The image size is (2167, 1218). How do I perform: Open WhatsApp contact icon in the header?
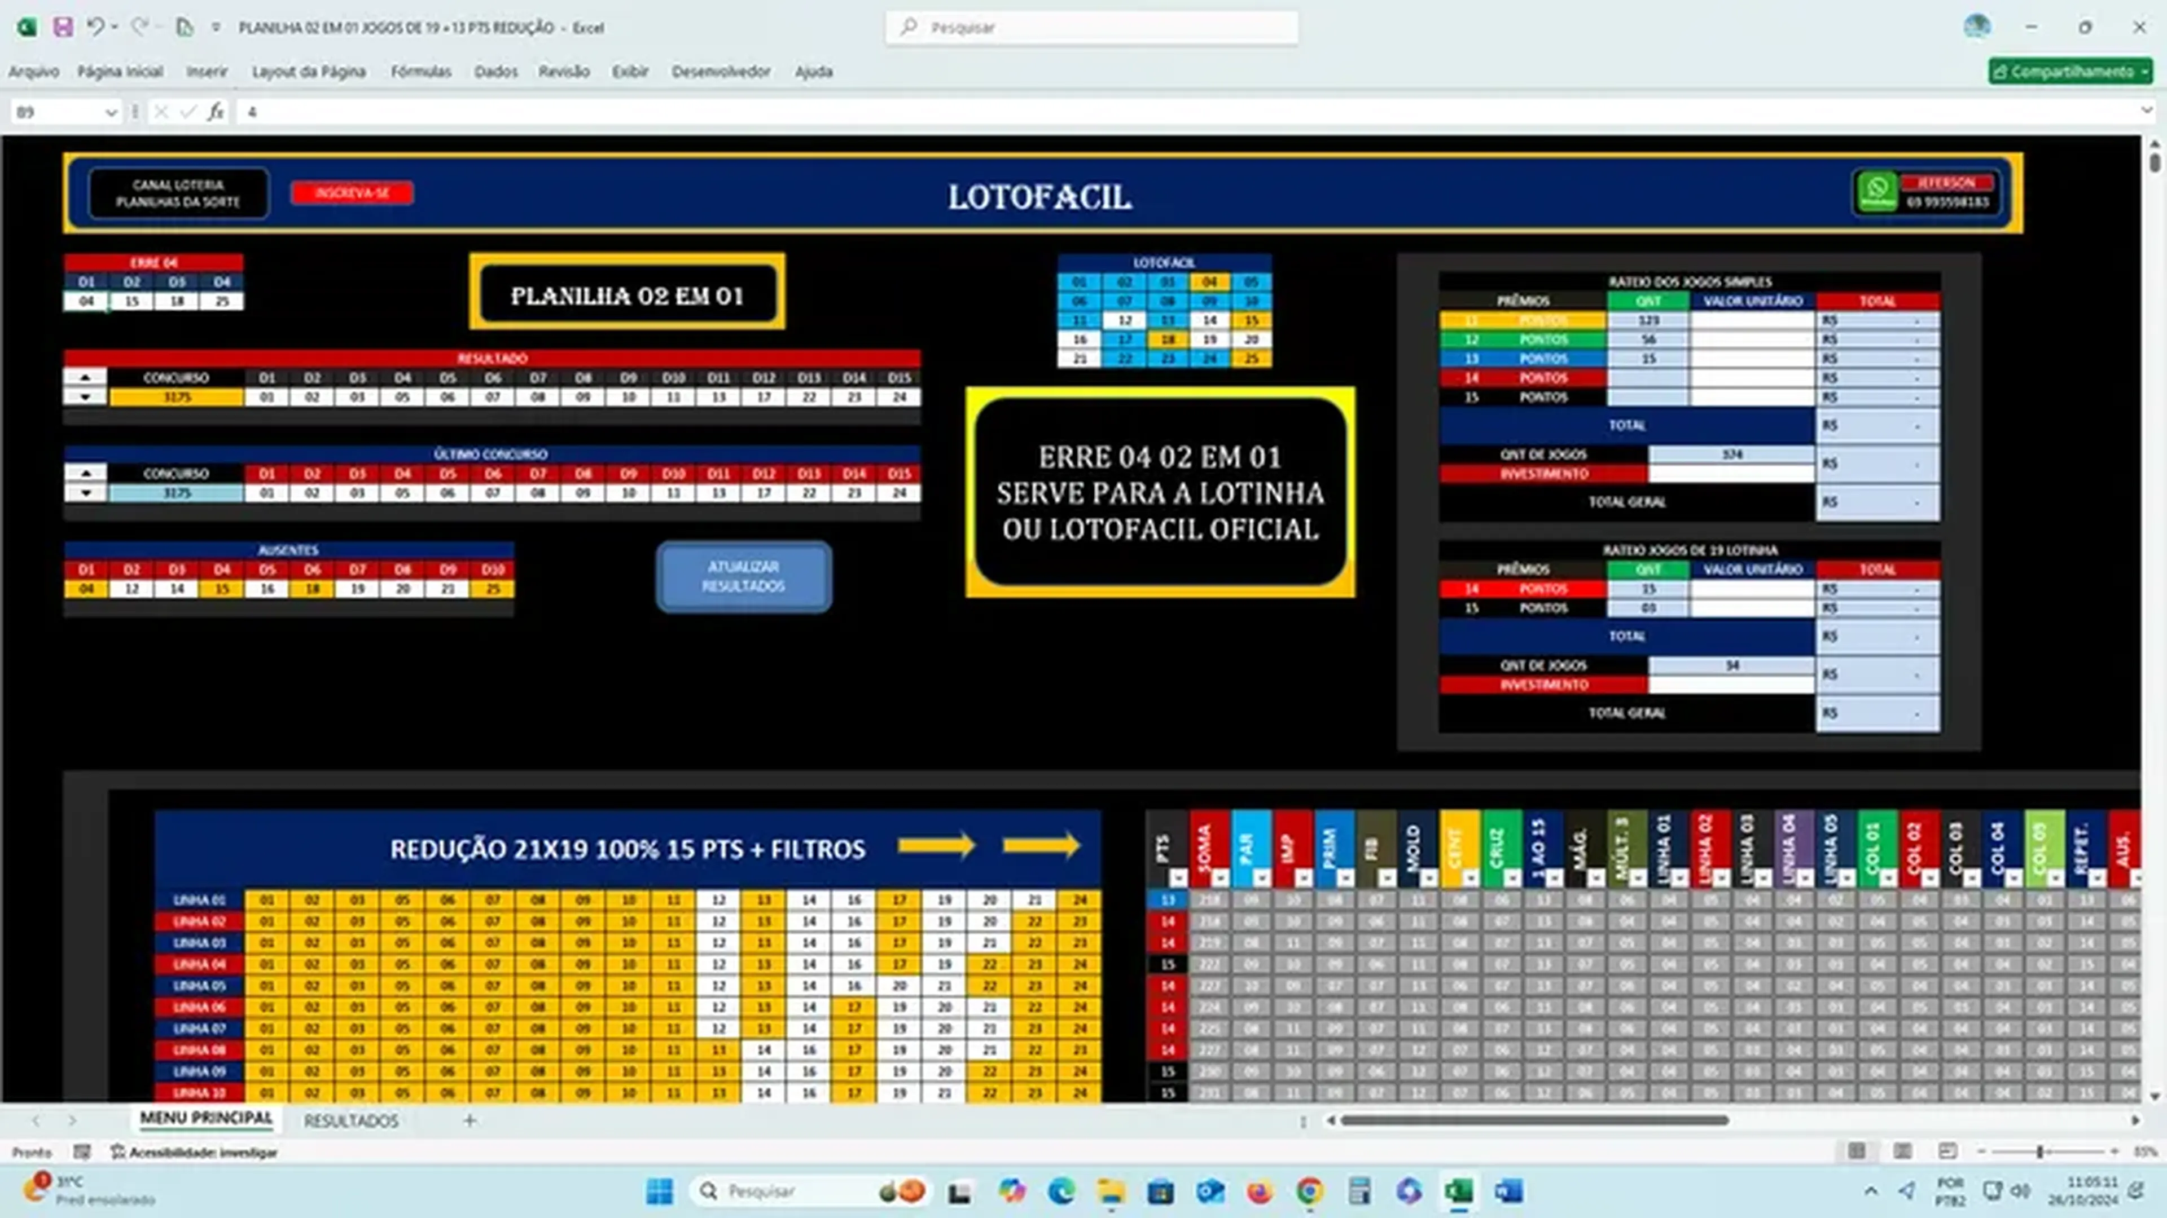click(1877, 192)
